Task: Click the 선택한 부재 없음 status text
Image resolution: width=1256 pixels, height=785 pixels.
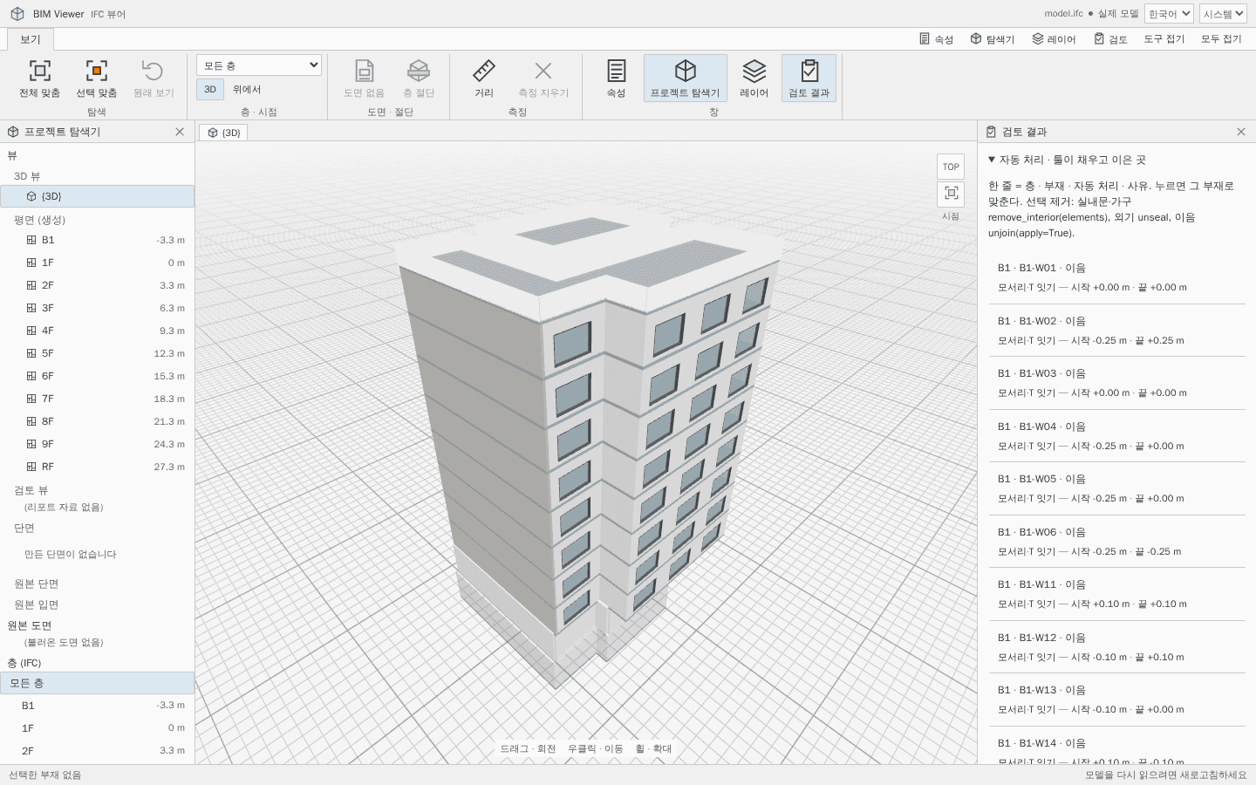Action: point(44,775)
